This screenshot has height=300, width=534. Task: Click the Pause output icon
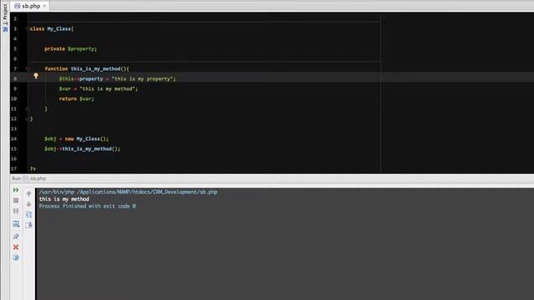coord(16,211)
